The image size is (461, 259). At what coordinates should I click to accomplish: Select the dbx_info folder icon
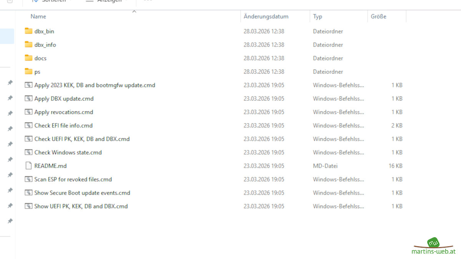pyautogui.click(x=28, y=45)
